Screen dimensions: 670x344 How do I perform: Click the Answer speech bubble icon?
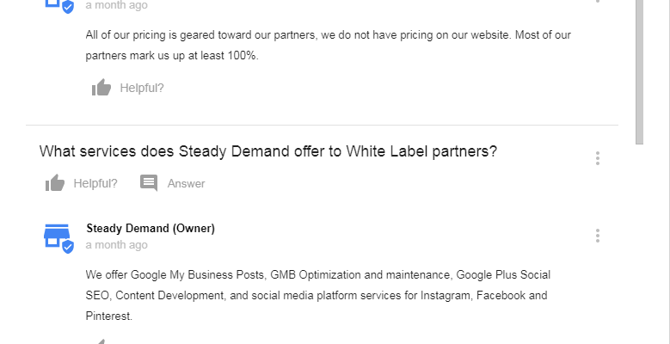tap(149, 183)
